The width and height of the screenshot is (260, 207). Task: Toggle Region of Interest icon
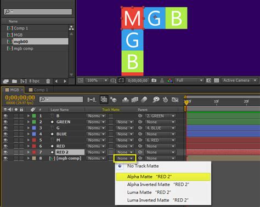click(x=208, y=81)
